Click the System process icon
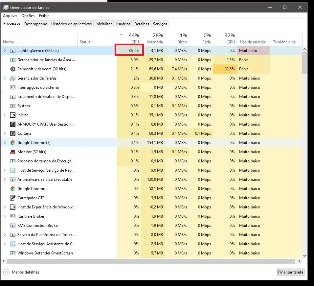The height and width of the screenshot is (286, 314). 12,106
